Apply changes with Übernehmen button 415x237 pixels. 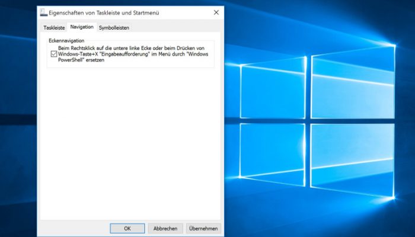203,228
